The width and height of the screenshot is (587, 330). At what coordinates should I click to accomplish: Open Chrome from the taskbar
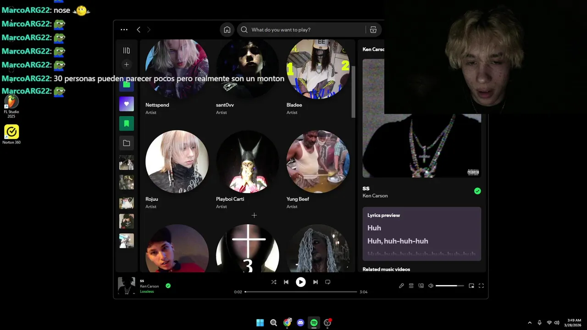[287, 323]
